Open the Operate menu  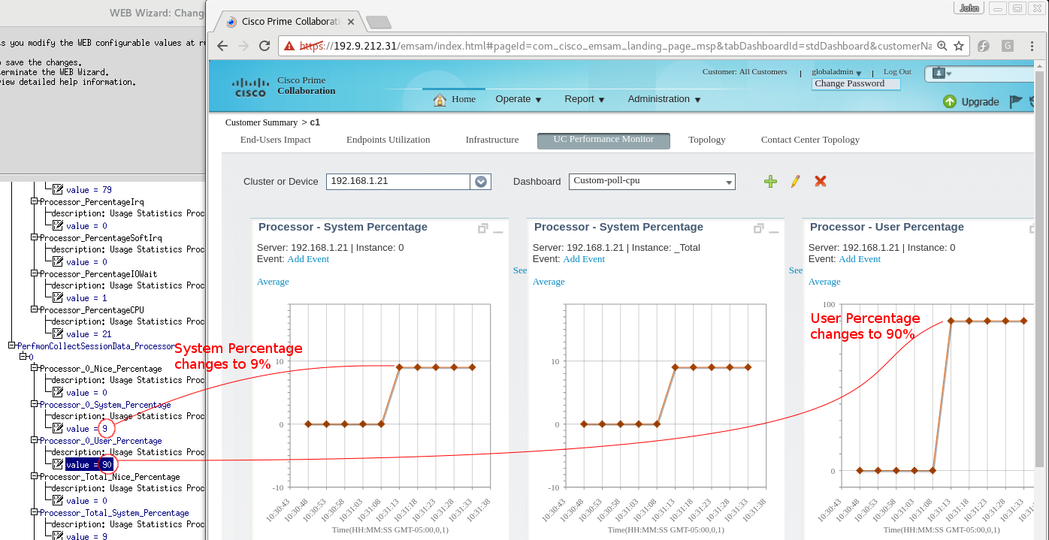518,99
